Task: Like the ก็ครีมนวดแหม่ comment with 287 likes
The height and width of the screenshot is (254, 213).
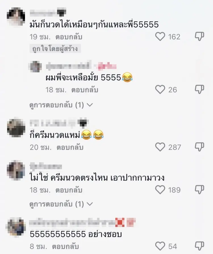Action: coord(160,147)
